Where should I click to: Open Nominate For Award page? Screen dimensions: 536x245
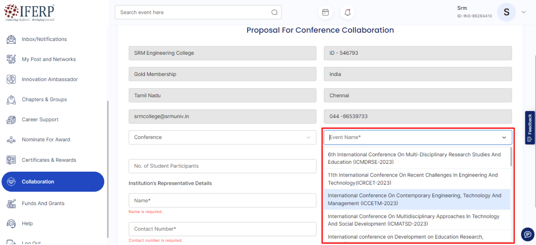coord(46,140)
